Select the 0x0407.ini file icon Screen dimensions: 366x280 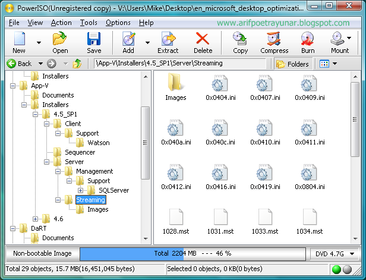(264, 83)
